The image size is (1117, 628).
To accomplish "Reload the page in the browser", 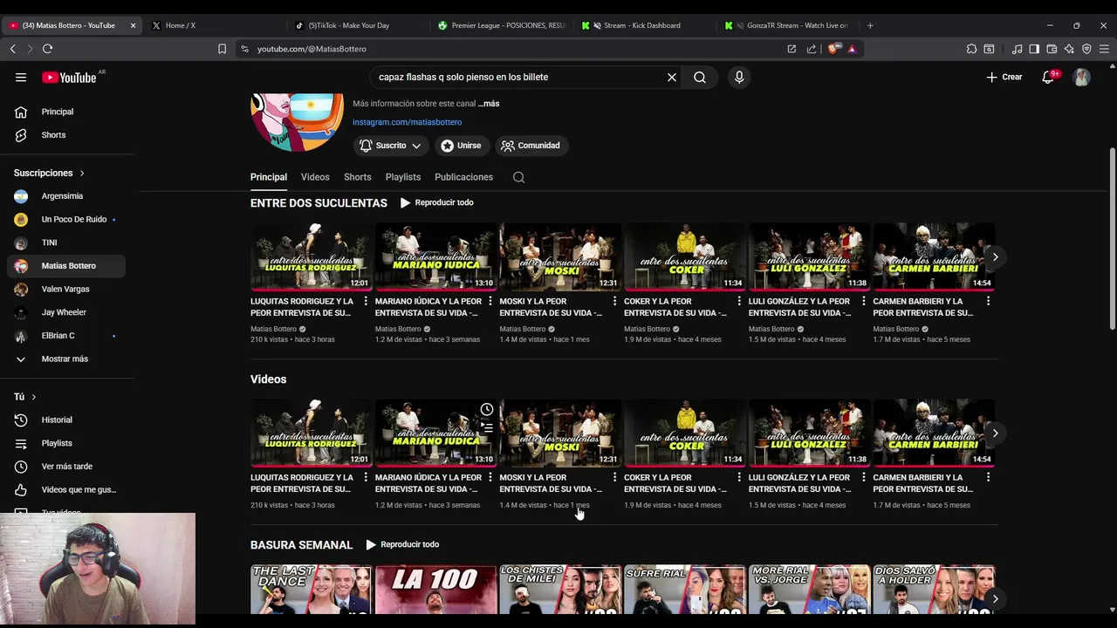I will tap(47, 49).
